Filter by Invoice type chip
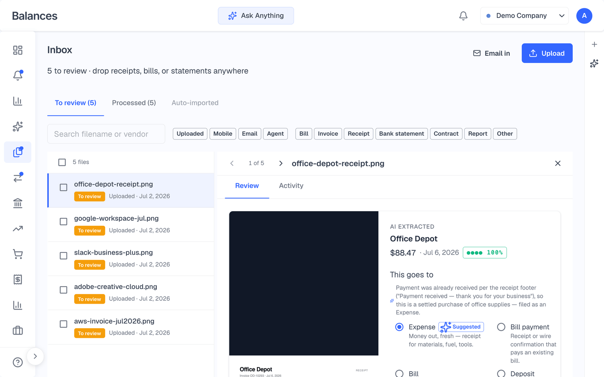Viewport: 604px width, 377px height. pyautogui.click(x=328, y=134)
